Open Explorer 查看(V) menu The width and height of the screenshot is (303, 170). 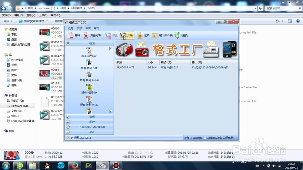pos(31,15)
